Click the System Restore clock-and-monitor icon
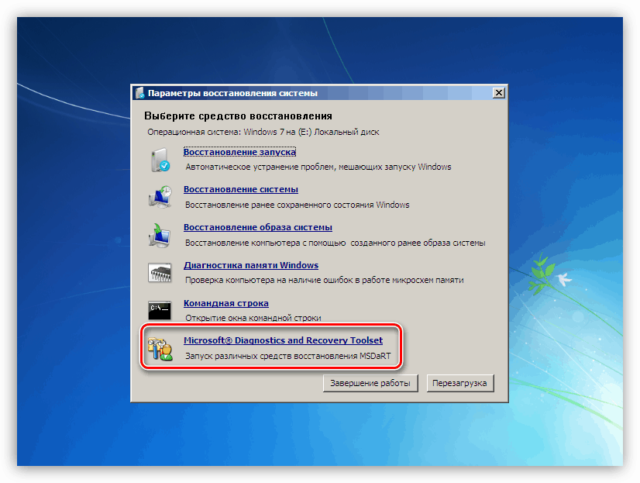 tap(160, 197)
